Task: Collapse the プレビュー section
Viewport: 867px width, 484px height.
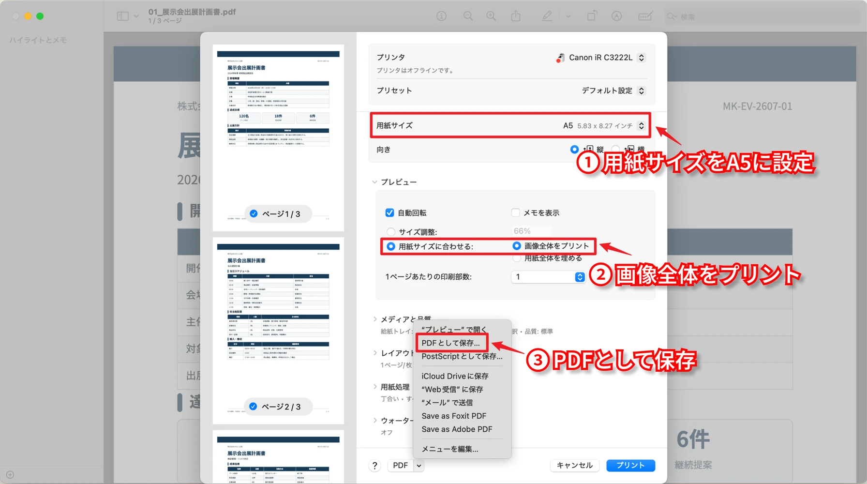Action: pyautogui.click(x=374, y=182)
